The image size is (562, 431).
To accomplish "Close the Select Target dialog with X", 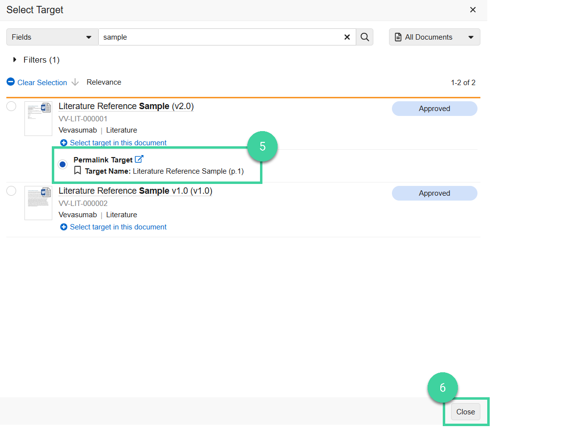I will pos(473,10).
